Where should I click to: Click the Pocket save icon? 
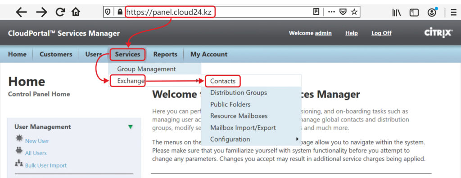pos(343,12)
